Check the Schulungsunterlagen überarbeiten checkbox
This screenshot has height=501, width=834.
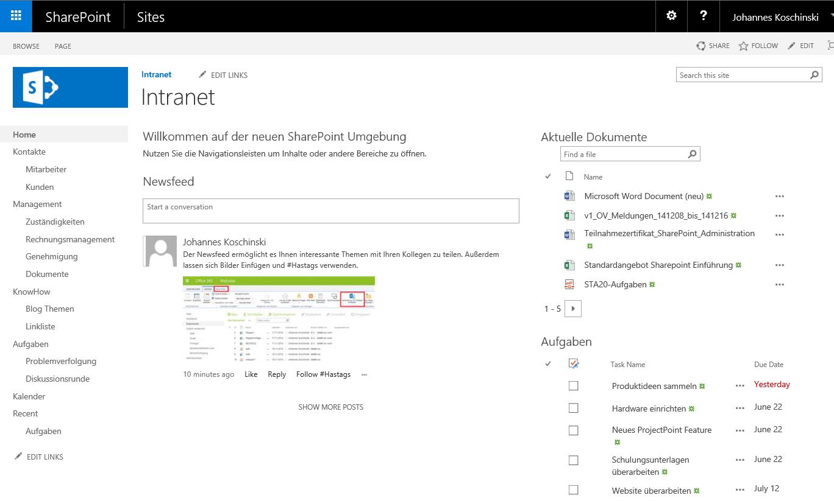[573, 460]
